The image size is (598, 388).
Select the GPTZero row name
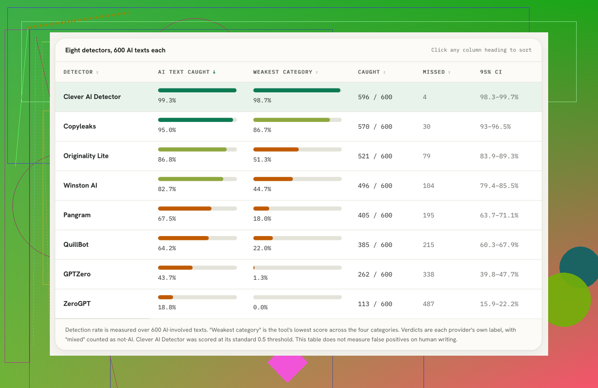coord(77,274)
